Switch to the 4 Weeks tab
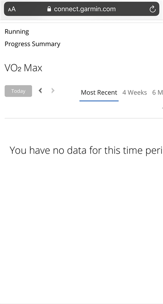Screen dimensions: 163x304 click(x=135, y=92)
